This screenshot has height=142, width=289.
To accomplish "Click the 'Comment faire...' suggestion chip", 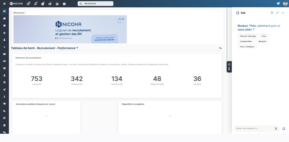I will click(x=246, y=42).
